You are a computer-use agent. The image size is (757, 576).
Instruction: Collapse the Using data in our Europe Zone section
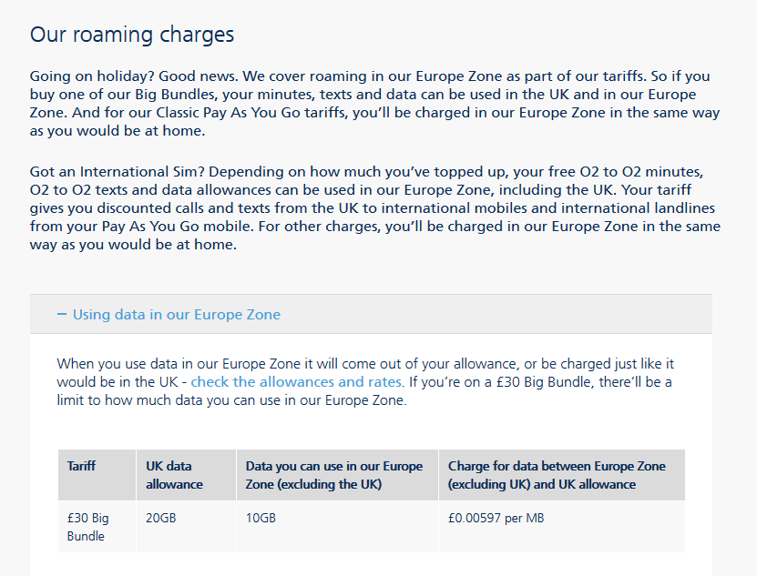pos(177,313)
